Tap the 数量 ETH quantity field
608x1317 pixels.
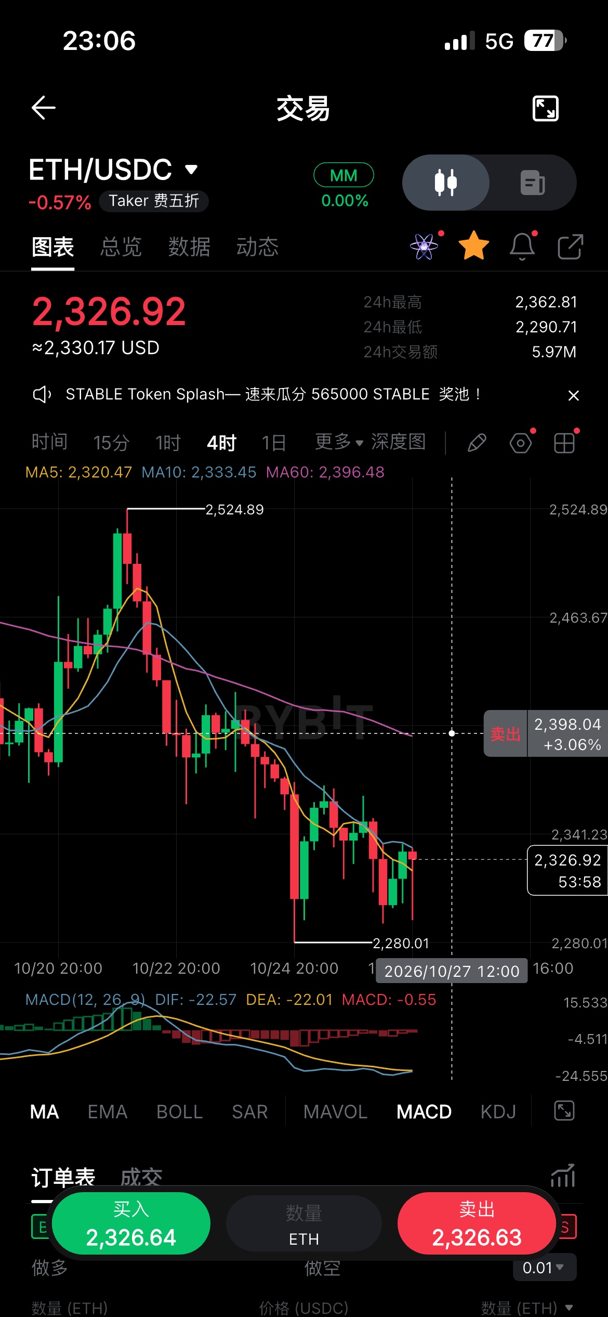coord(304,1223)
